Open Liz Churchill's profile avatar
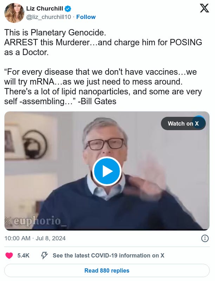The height and width of the screenshot is (281, 215). click(14, 13)
